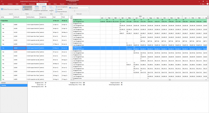
Task: Toggle the Spreadsheet pane button
Action: tap(27, 7)
